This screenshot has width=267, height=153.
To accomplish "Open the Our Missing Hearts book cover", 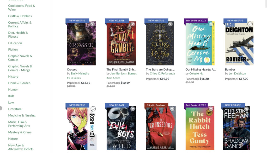I will click(x=200, y=43).
